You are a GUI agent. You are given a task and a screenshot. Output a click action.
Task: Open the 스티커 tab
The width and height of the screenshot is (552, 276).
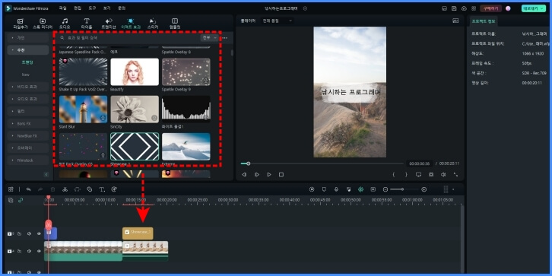[153, 24]
